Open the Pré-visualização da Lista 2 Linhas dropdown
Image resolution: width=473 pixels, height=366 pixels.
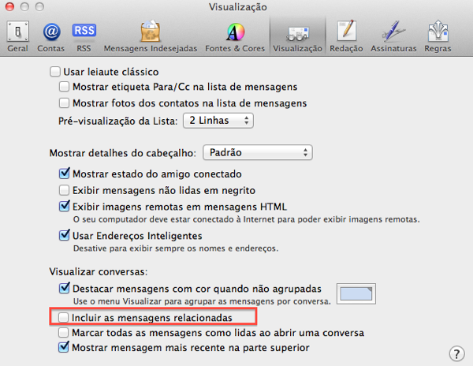pyautogui.click(x=218, y=121)
